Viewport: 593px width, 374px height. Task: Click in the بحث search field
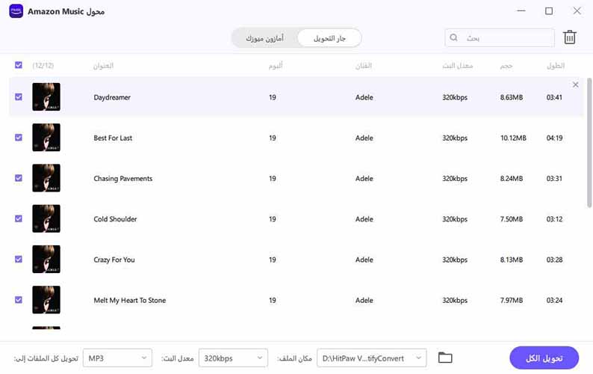[499, 37]
